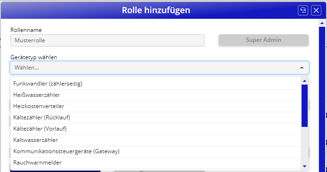Choose Kommunikationssteuergeräte (Gateway) option
This screenshot has height=172, width=327.
(155, 151)
